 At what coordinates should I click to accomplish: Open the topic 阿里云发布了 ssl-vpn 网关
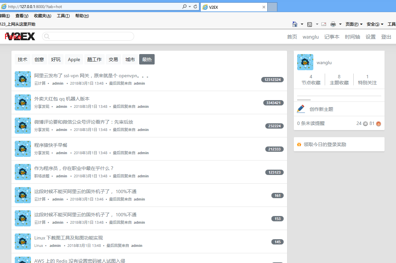91,76
